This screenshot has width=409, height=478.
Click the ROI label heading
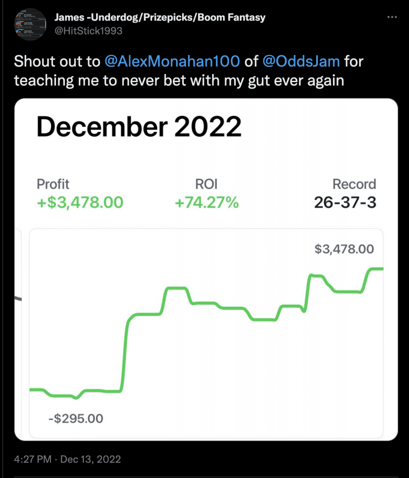(x=206, y=184)
